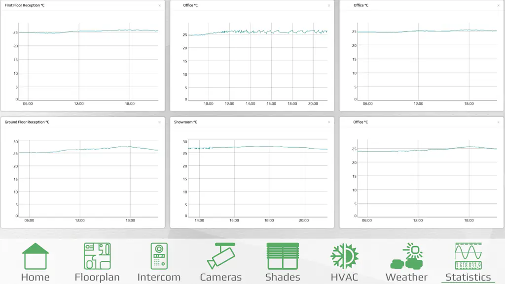Viewport: 505px width, 284px height.
Task: Select the Statistics section
Action: pyautogui.click(x=468, y=262)
